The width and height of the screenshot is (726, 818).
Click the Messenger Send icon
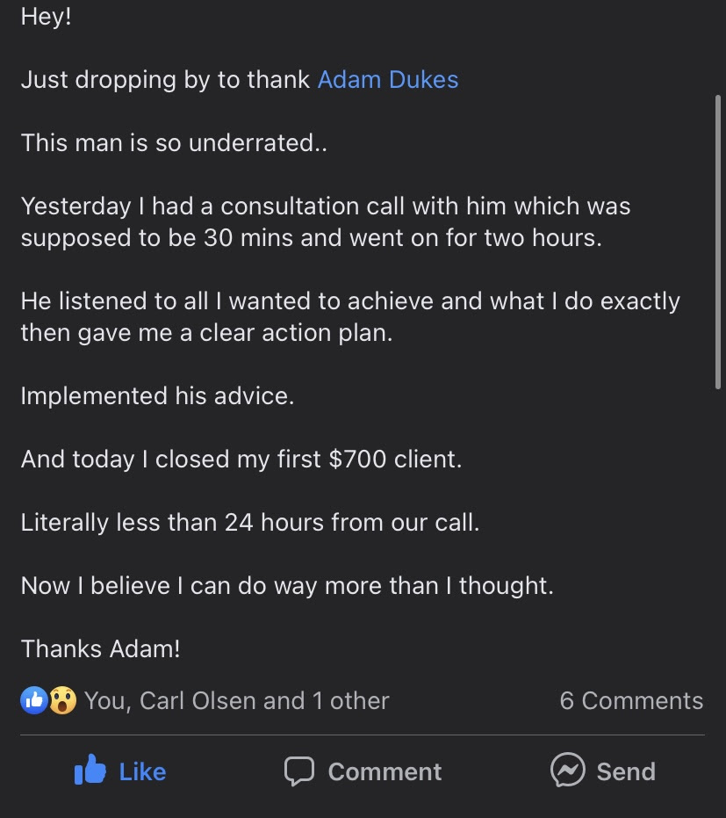567,770
